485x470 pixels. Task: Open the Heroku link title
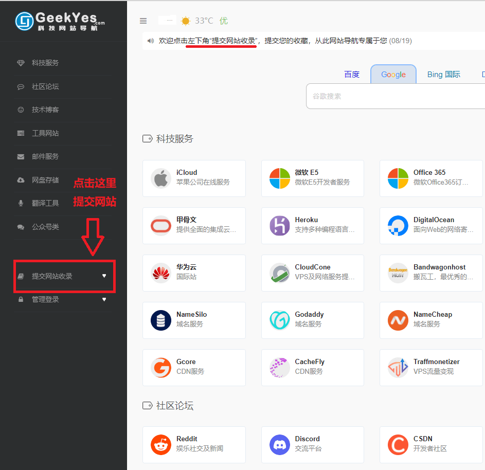click(306, 220)
